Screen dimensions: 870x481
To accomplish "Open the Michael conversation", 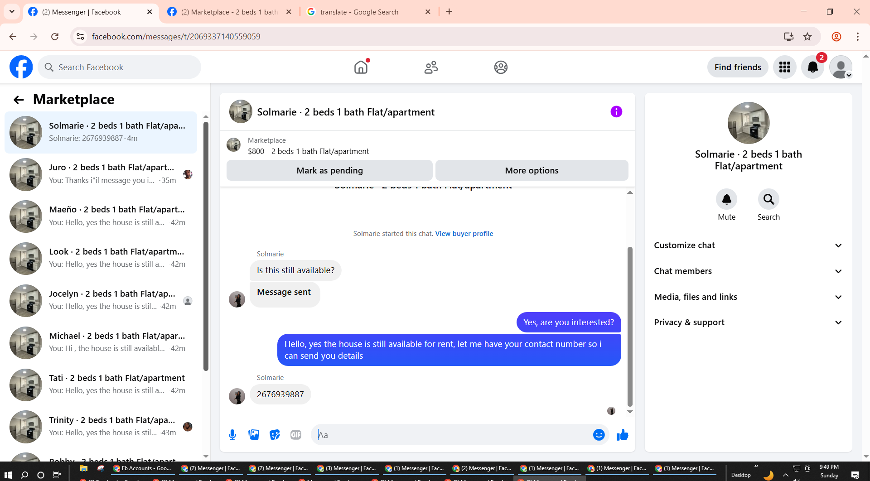I will coord(101,343).
